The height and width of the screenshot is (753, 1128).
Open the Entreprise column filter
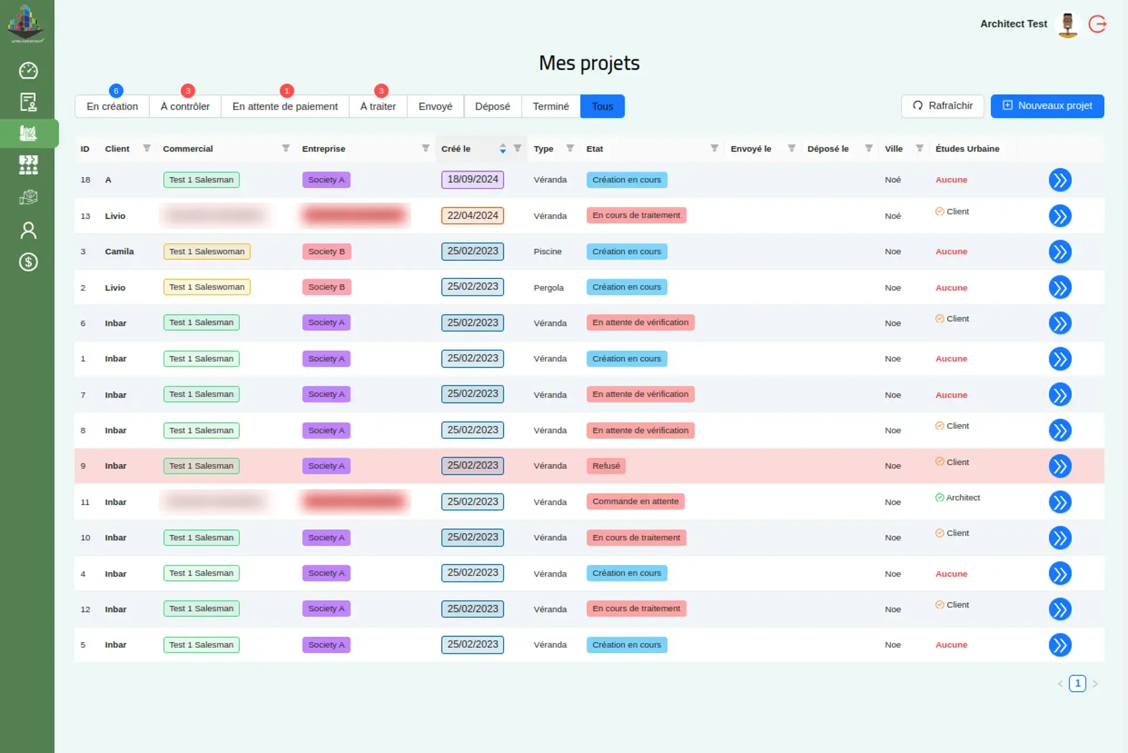coord(425,148)
